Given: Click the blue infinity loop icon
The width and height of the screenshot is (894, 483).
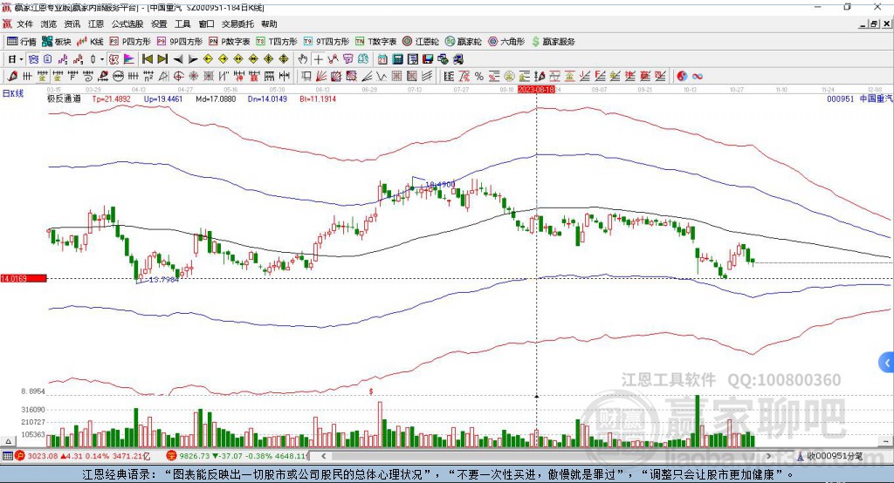Looking at the screenshot, I should point(698,77).
